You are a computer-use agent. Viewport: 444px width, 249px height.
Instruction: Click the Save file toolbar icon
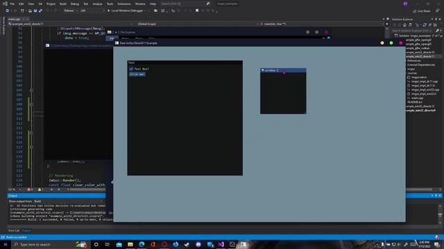point(35,11)
